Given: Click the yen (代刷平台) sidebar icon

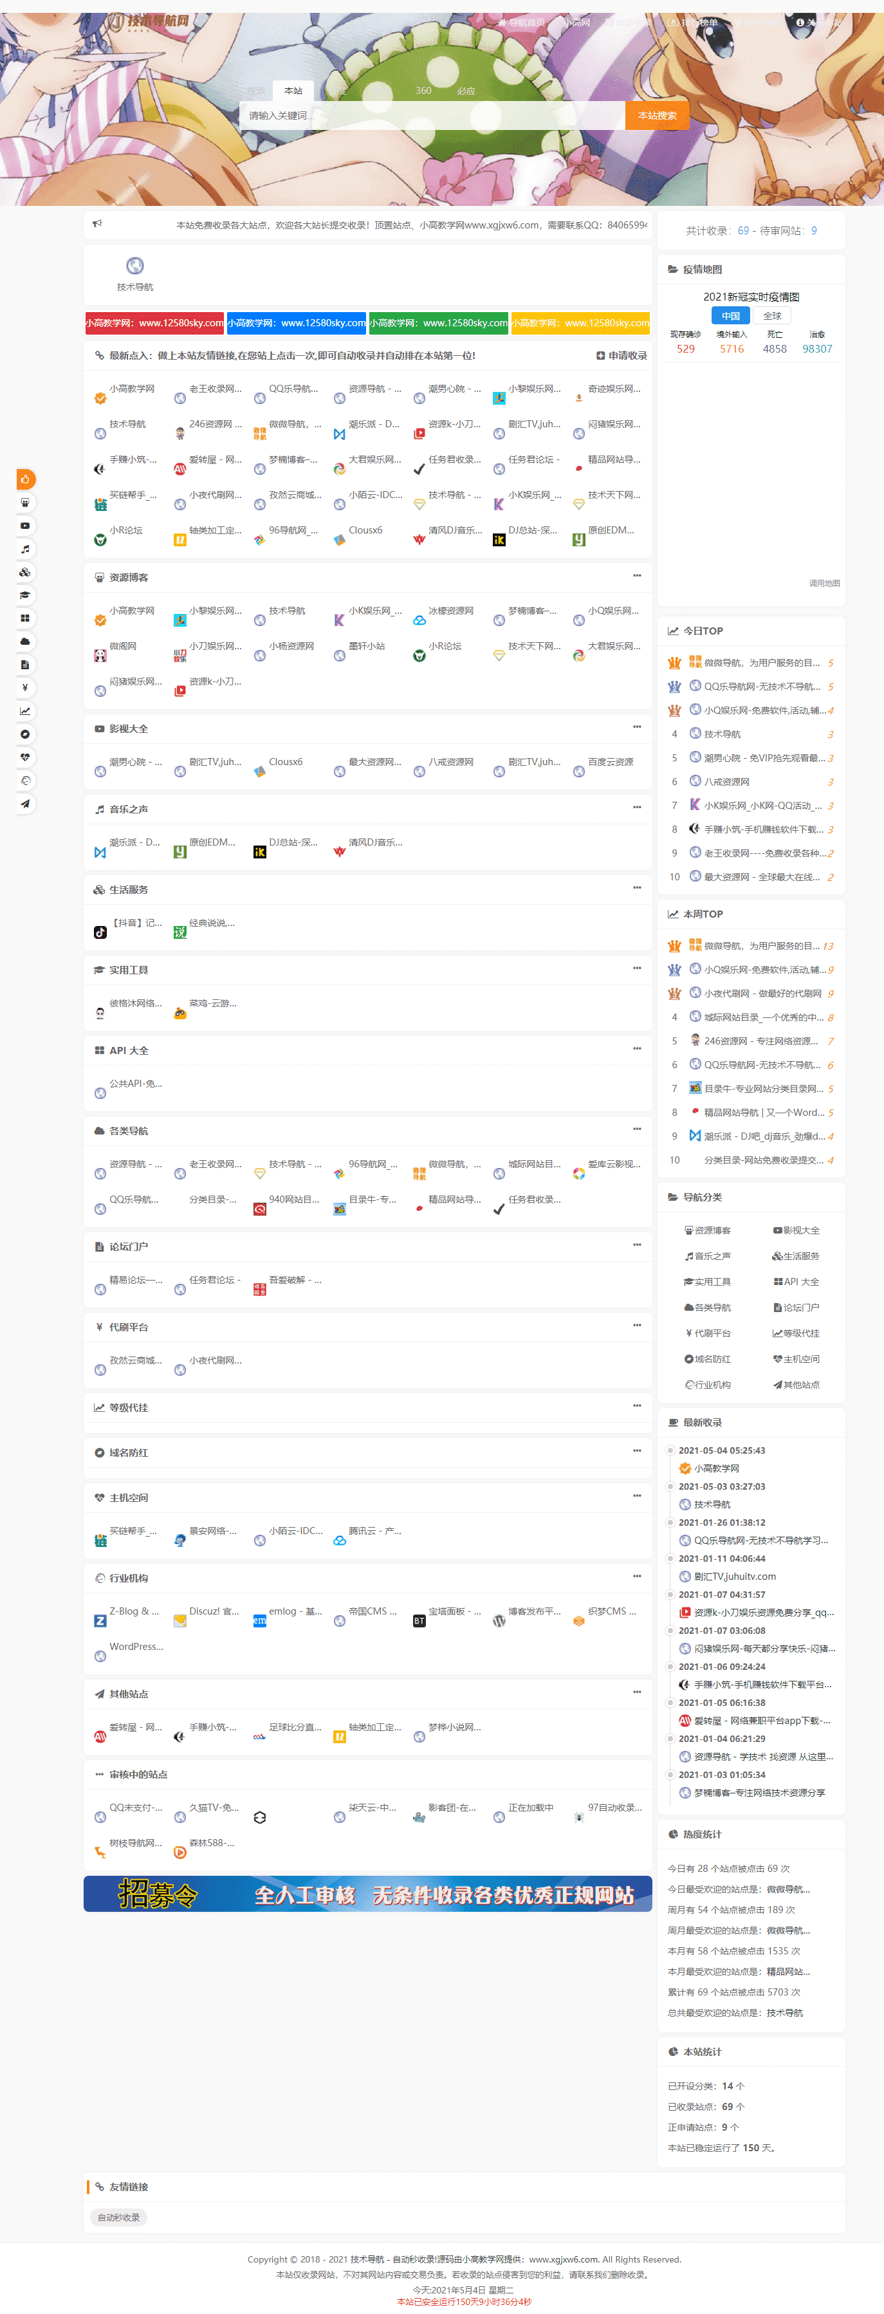Looking at the screenshot, I should pyautogui.click(x=25, y=687).
